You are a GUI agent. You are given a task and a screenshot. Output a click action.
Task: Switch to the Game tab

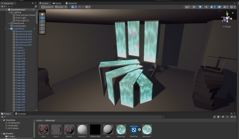57,3
